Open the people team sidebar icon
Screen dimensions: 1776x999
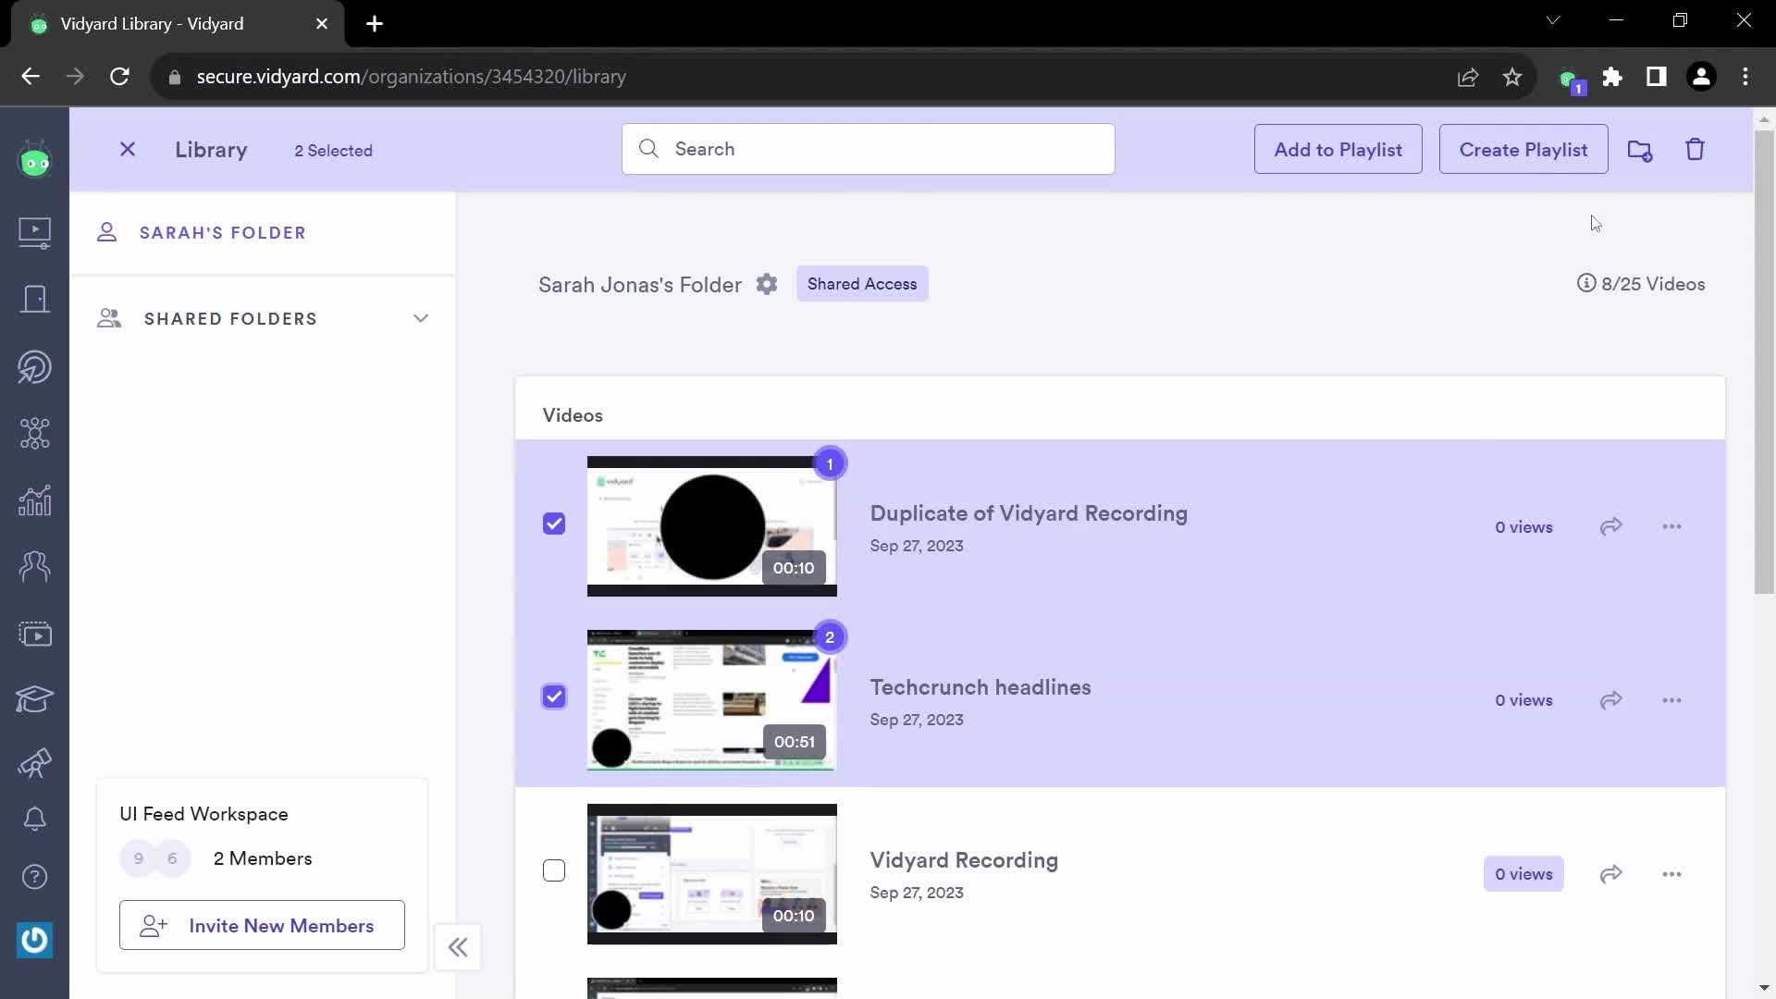point(35,566)
